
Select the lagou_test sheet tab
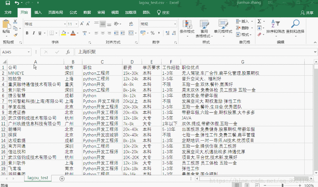(38, 178)
